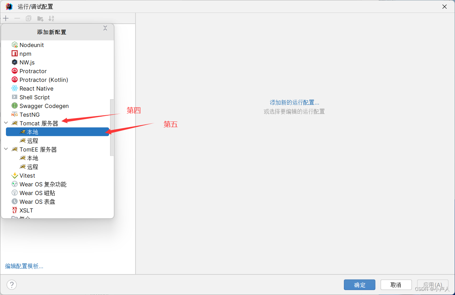This screenshot has width=455, height=295.
Task: Click the React Native icon
Action: pyautogui.click(x=15, y=88)
